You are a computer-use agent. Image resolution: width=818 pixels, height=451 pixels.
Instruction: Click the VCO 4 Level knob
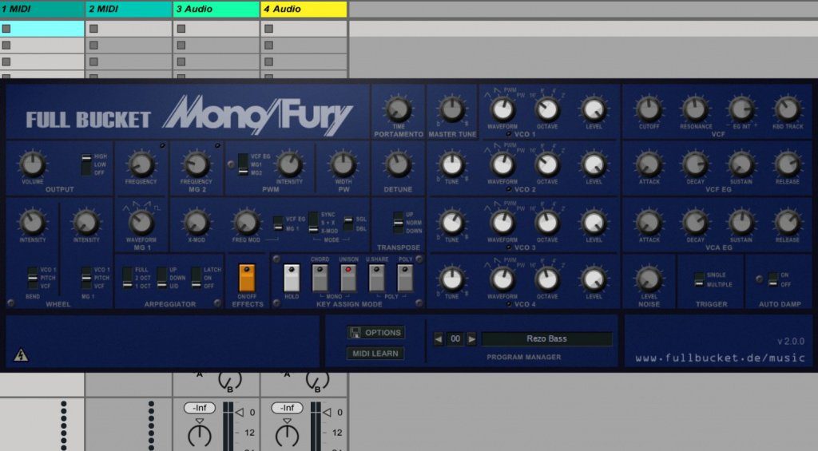tap(594, 279)
